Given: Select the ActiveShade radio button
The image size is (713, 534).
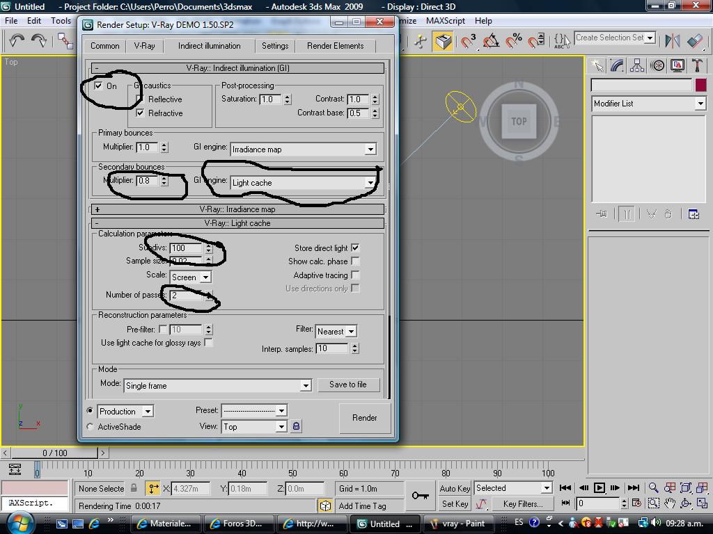Looking at the screenshot, I should pyautogui.click(x=90, y=427).
